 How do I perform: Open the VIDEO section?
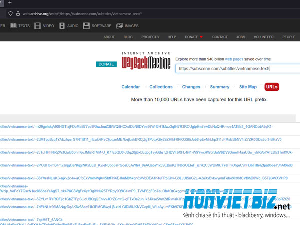point(48,26)
